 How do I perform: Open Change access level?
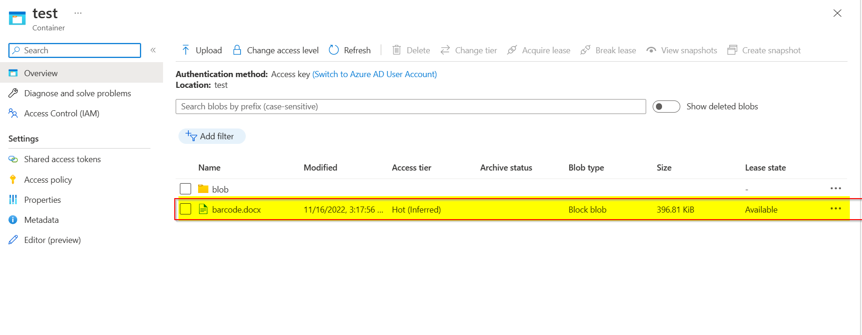pyautogui.click(x=283, y=50)
